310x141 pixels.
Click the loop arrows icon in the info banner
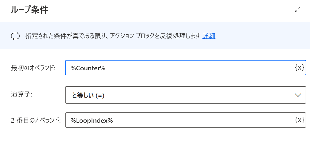click(15, 36)
